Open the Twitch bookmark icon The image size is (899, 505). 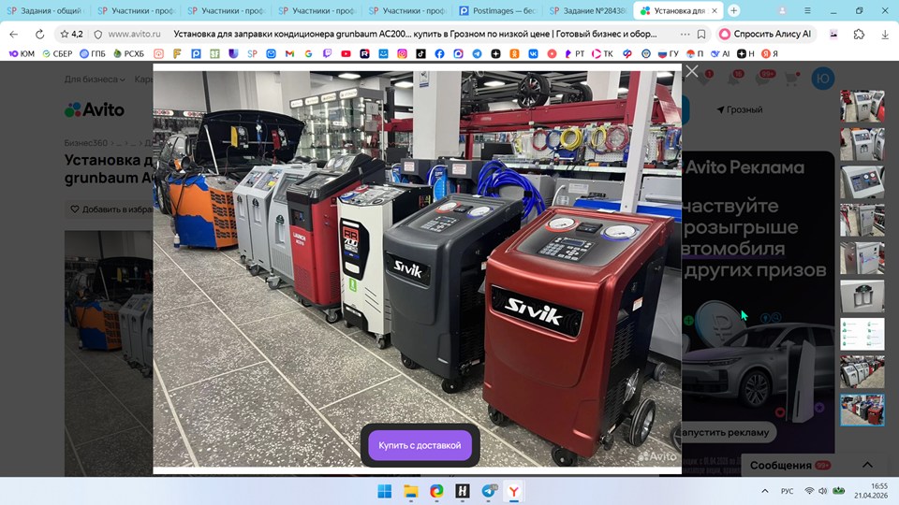[327, 54]
